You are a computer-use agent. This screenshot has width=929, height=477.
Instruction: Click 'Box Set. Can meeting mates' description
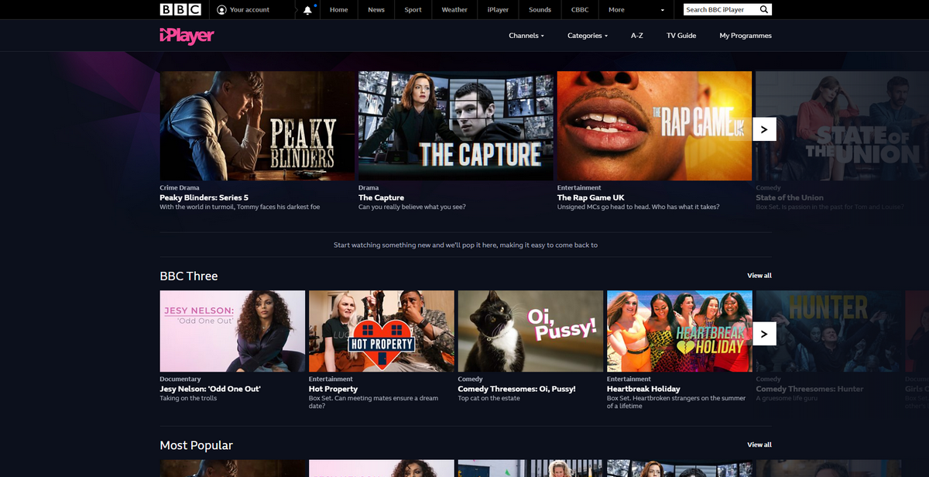(x=375, y=402)
